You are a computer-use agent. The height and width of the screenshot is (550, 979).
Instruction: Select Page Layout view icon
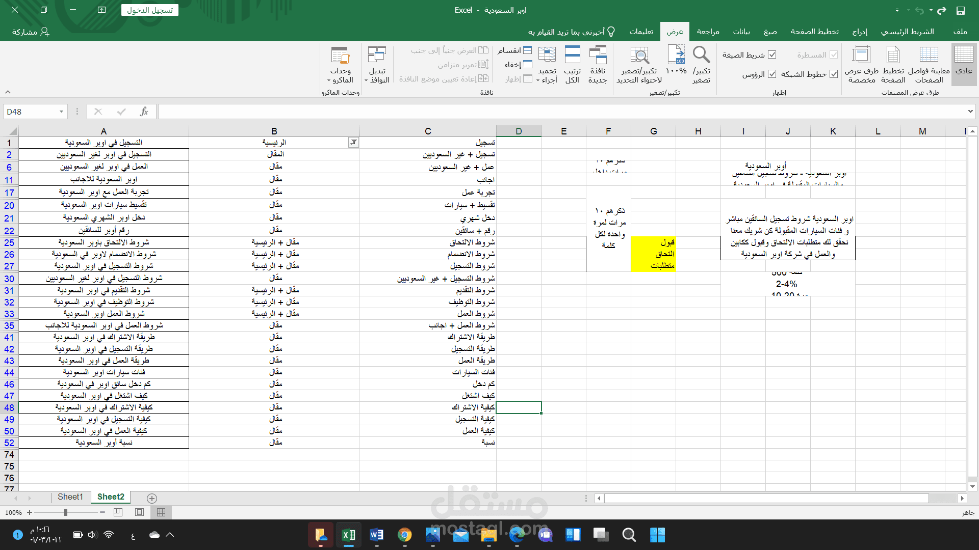coord(893,55)
